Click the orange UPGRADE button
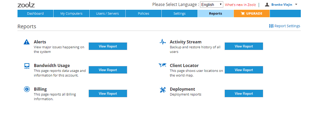Viewport: 317px width, 124px height. [252, 14]
